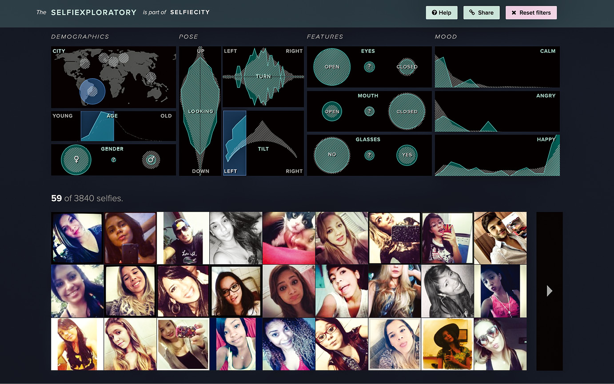Click the Mouth unknown question mark
The height and width of the screenshot is (384, 614).
[369, 112]
